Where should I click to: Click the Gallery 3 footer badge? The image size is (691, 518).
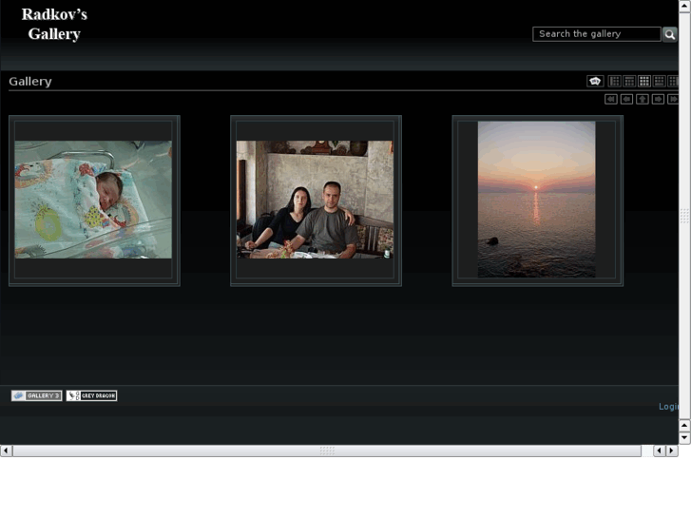[36, 395]
